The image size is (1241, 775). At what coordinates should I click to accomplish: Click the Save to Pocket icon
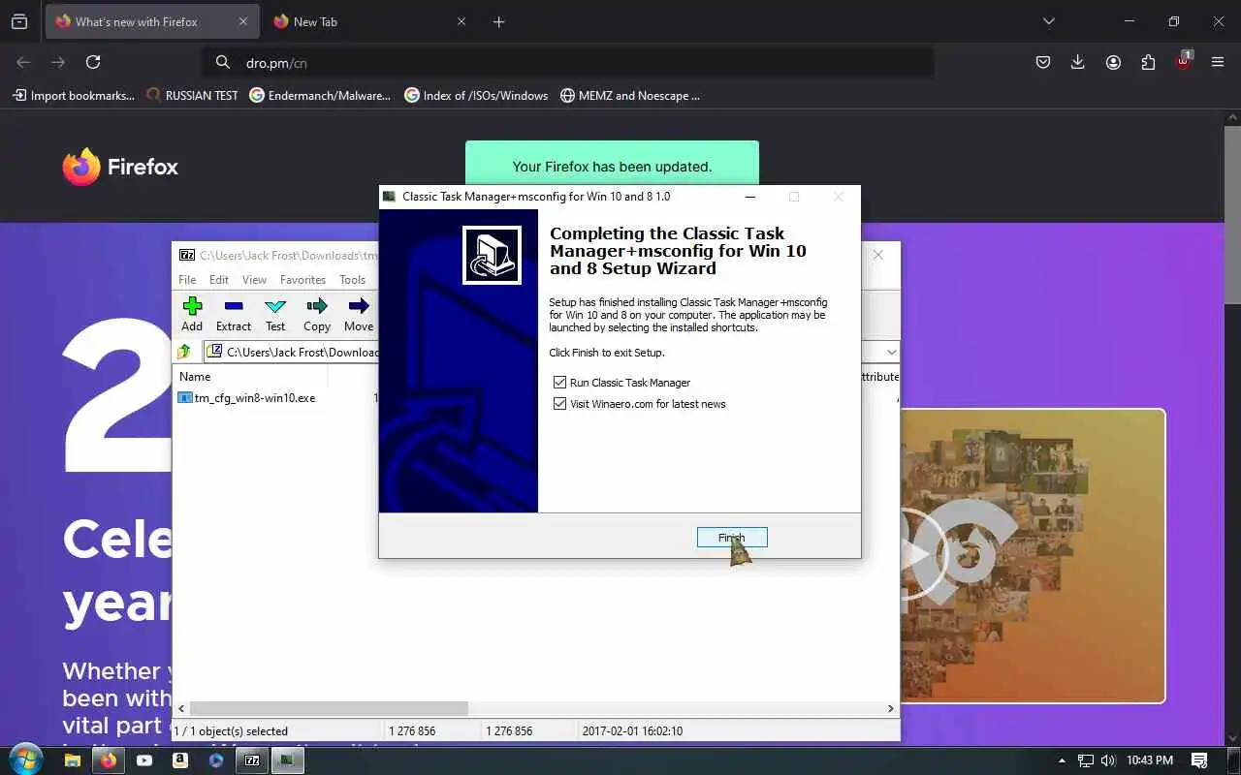[1043, 62]
